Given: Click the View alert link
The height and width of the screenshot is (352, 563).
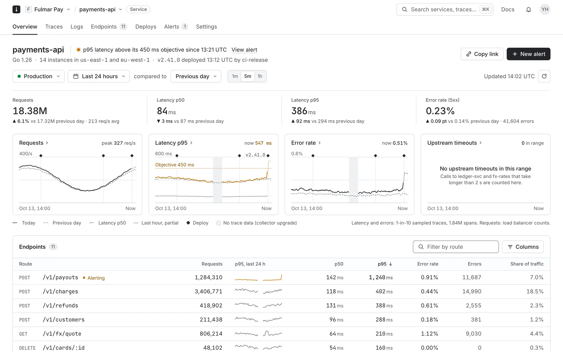Looking at the screenshot, I should pyautogui.click(x=244, y=50).
